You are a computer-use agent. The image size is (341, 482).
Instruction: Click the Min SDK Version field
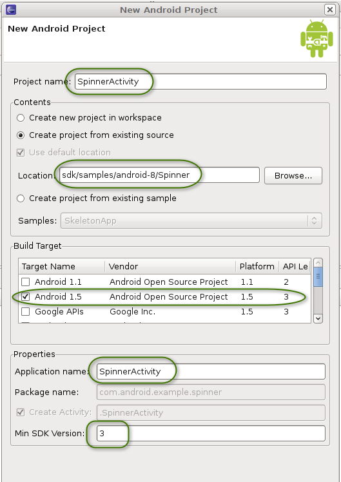pyautogui.click(x=211, y=433)
